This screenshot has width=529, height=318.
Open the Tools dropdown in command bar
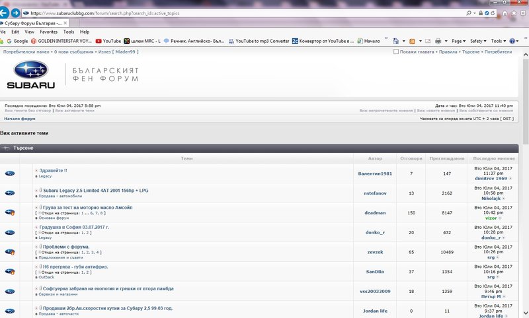pos(499,41)
